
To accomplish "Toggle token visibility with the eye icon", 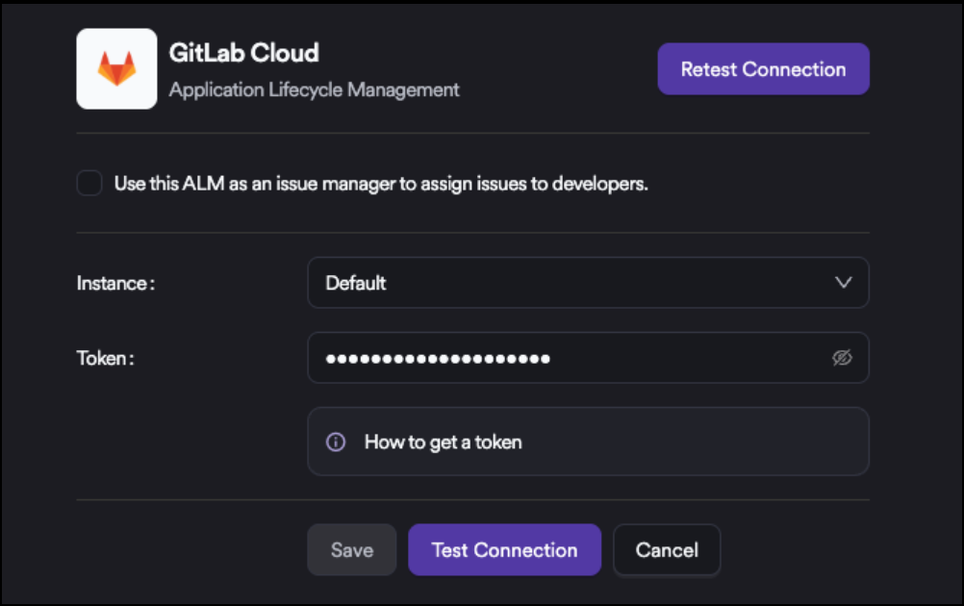I will [842, 358].
